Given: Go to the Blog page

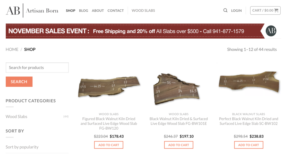Looking at the screenshot, I should coord(84,10).
